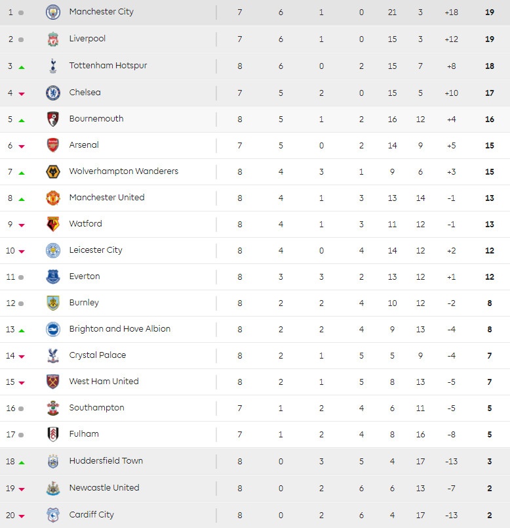
Task: Click the Arsenal club crest
Action: tap(53, 145)
